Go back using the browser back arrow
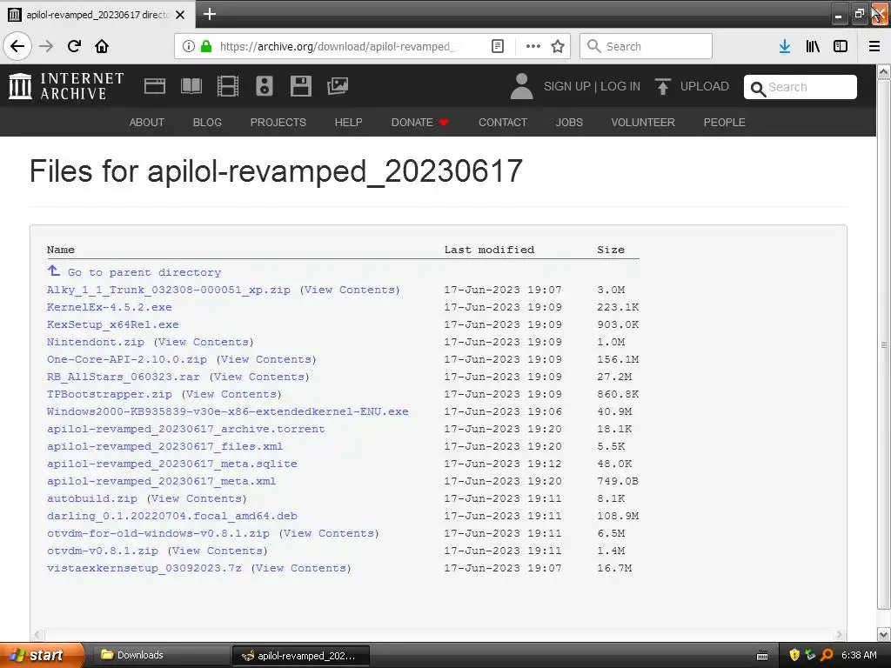Viewport: 891px width, 668px height. (x=17, y=46)
